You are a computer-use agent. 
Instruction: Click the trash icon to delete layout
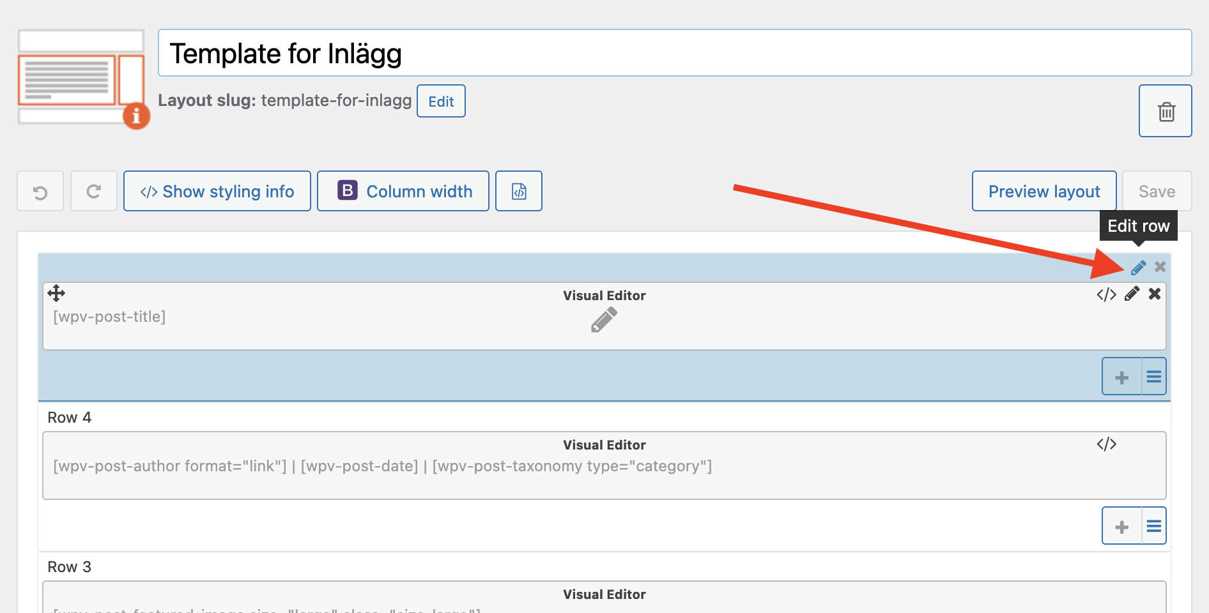1166,111
